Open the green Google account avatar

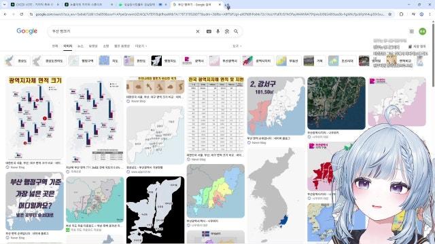coord(422,31)
